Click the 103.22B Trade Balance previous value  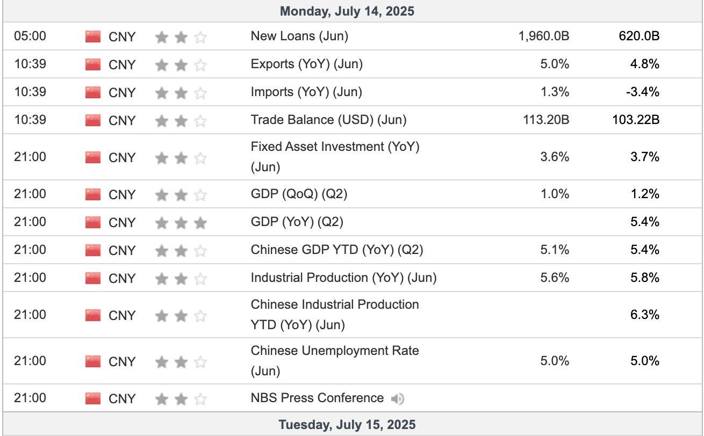(636, 120)
